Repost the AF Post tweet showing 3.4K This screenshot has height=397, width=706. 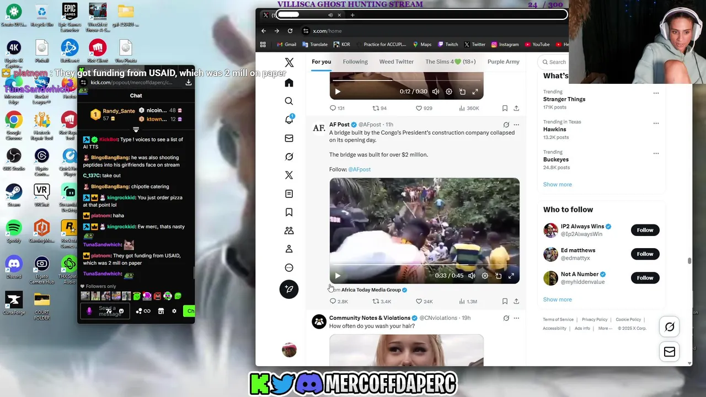[382, 302]
